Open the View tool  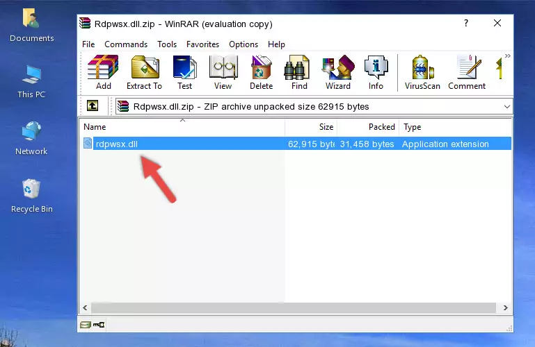(223, 72)
